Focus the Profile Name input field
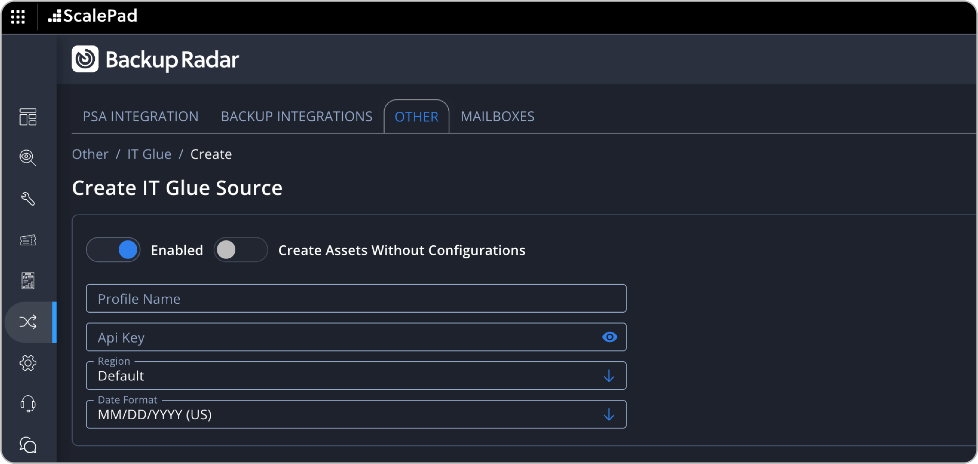This screenshot has width=978, height=464. pos(356,299)
